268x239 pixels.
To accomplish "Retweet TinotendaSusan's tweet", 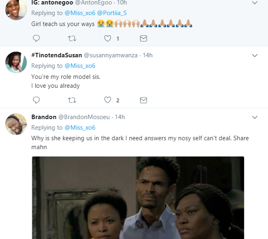I will click(72, 100).
